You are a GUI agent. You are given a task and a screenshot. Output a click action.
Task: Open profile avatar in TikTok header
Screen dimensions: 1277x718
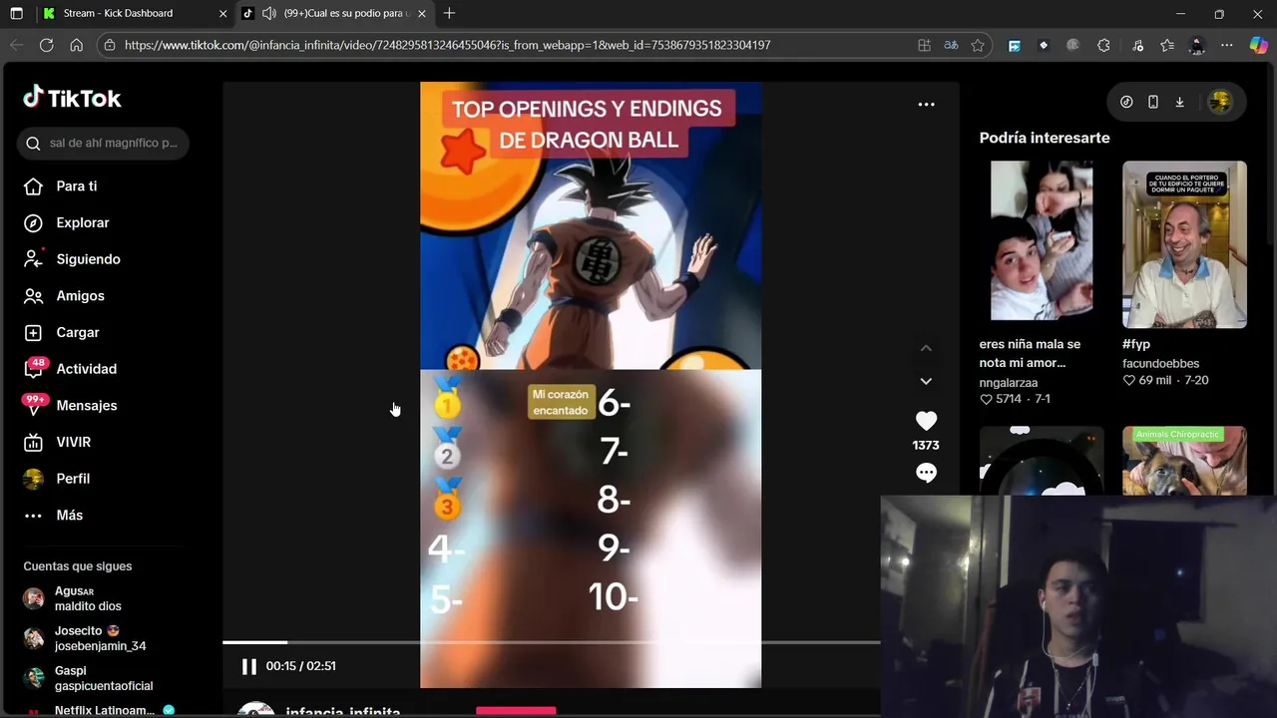coord(1219,102)
